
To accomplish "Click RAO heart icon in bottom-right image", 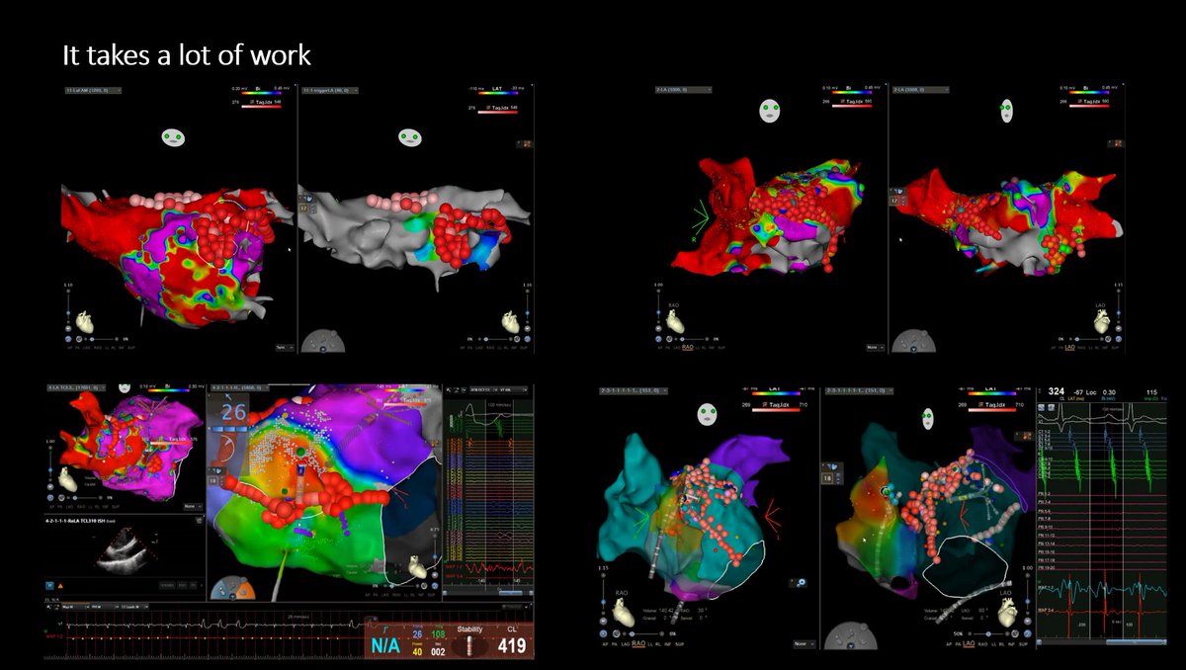I will pyautogui.click(x=624, y=613).
